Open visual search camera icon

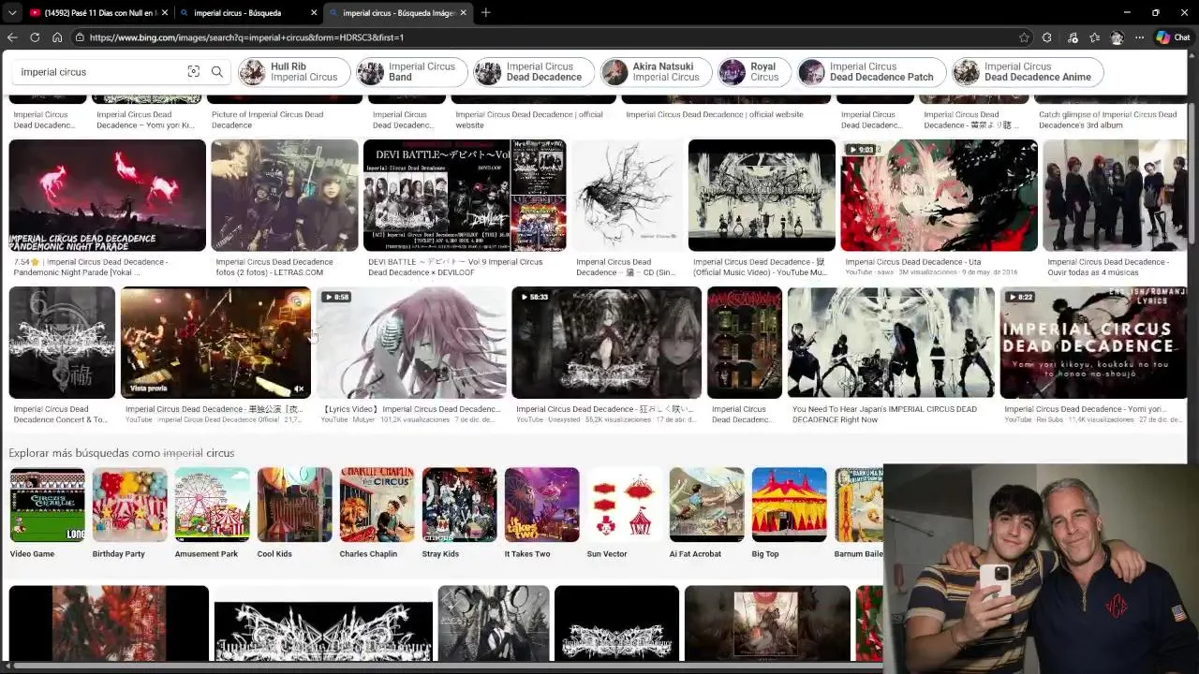[193, 72]
